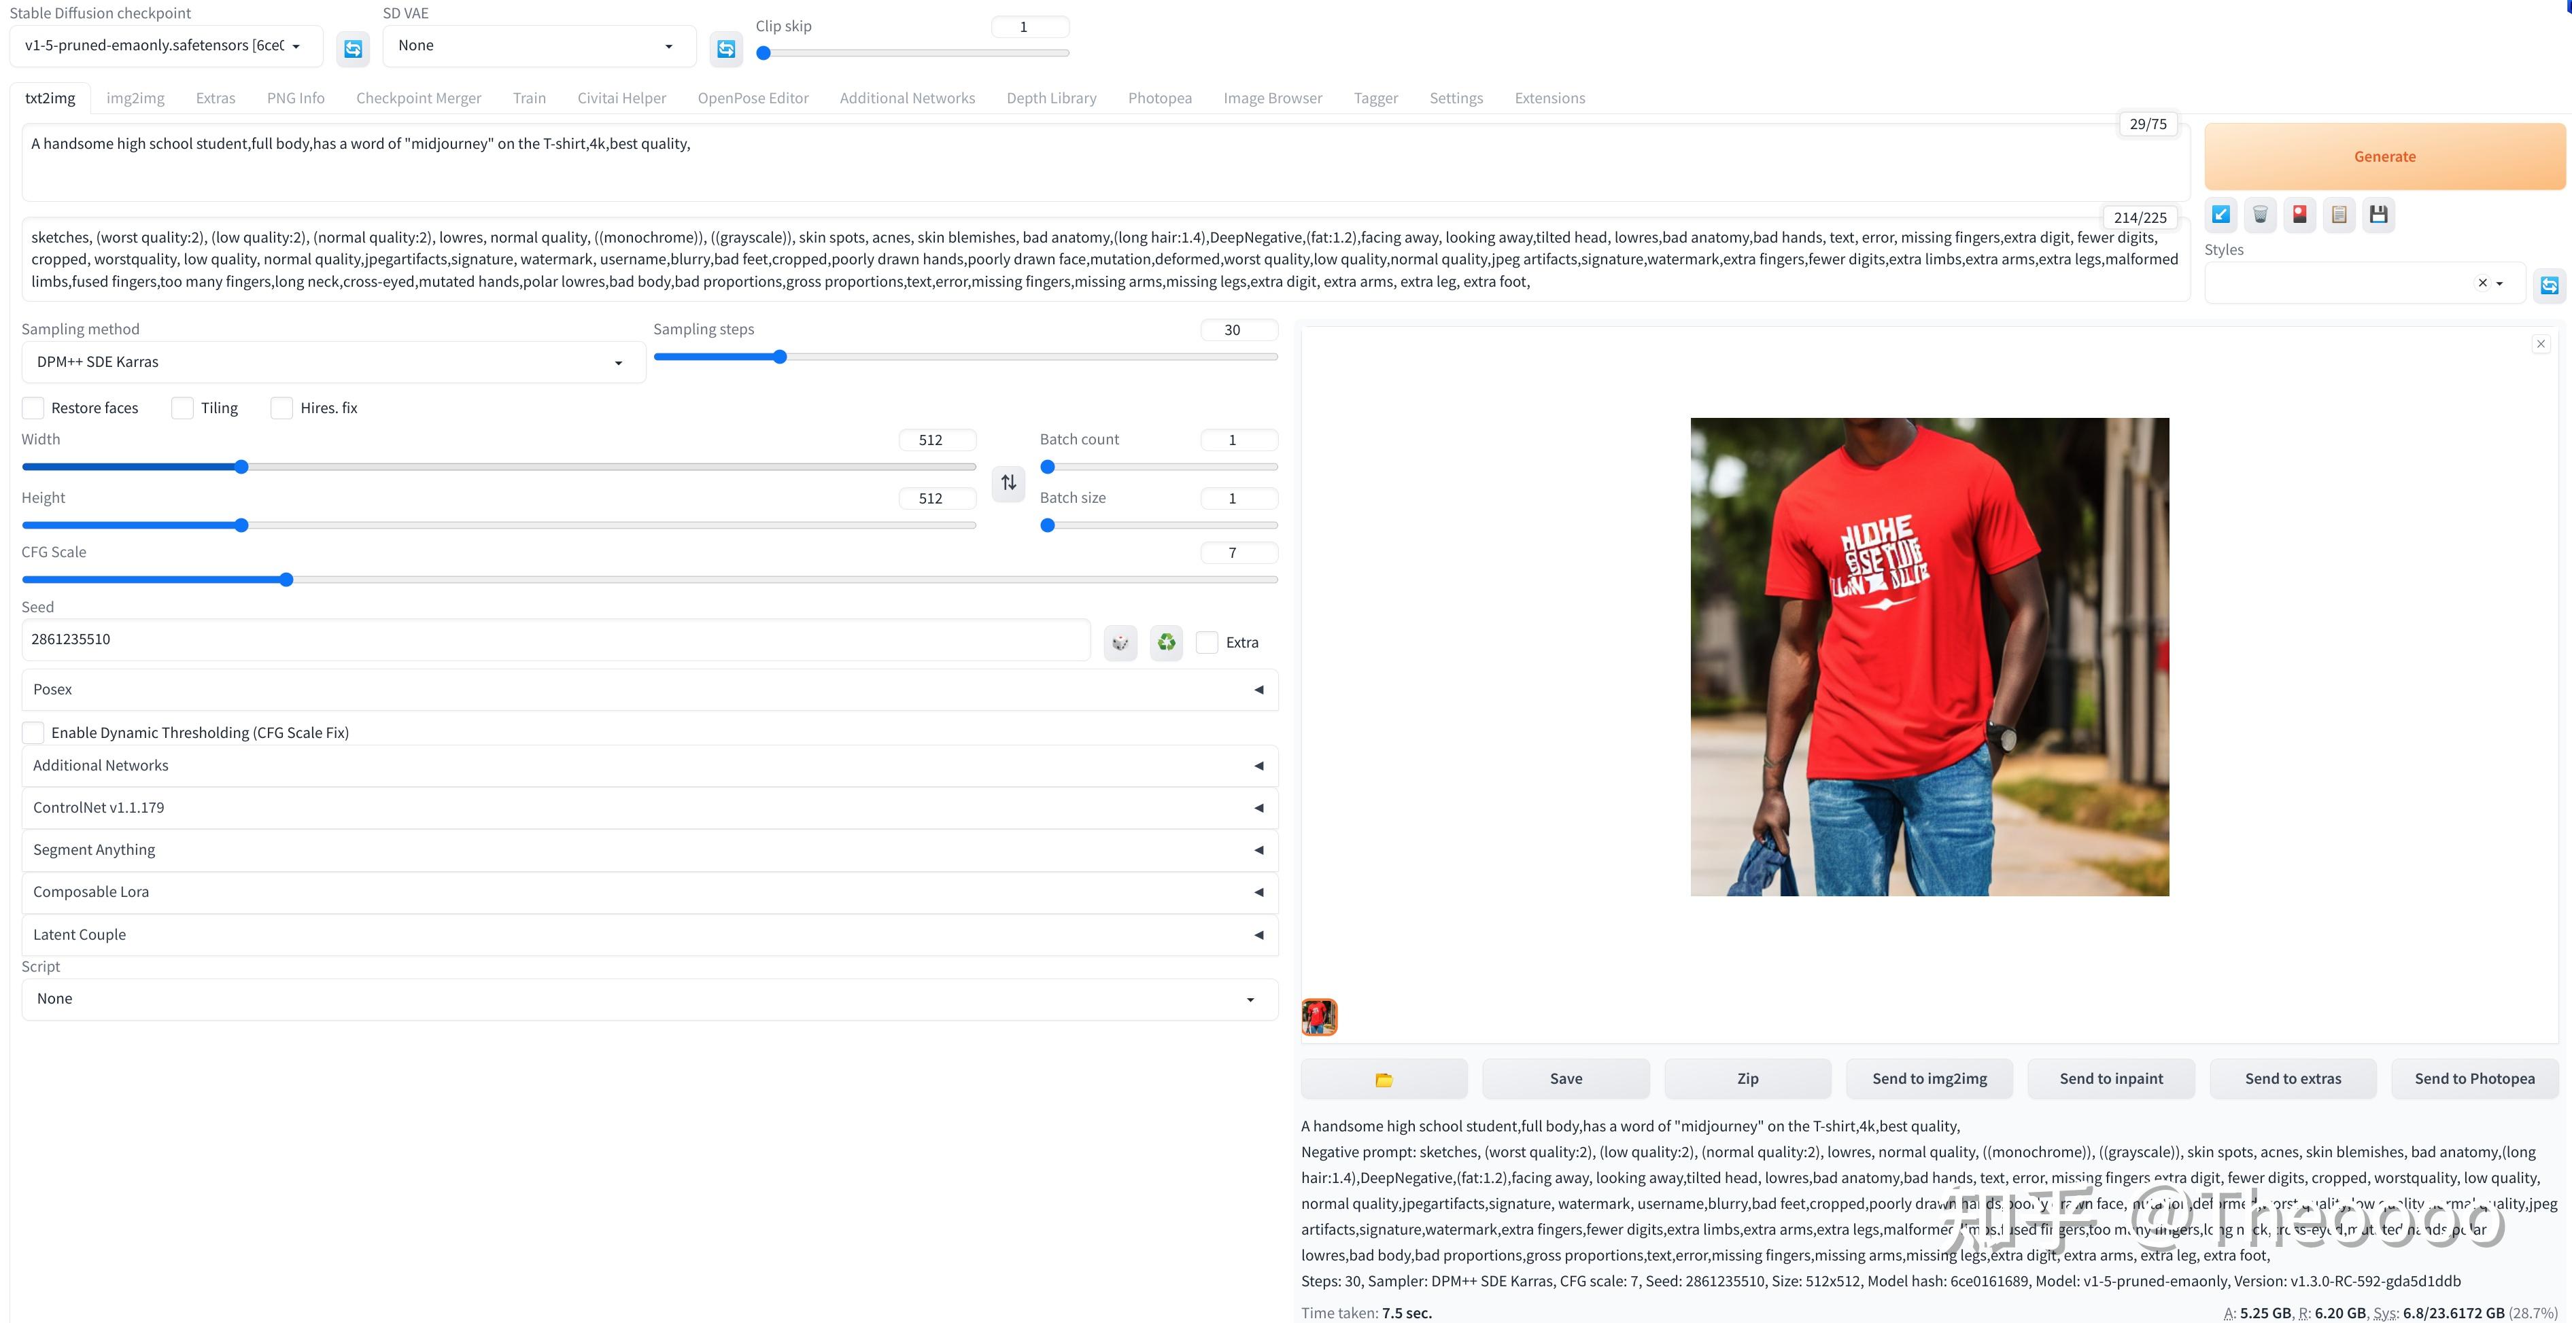Viewport: 2572px width, 1323px height.
Task: Open the OpenPose Editor tab
Action: (x=753, y=98)
